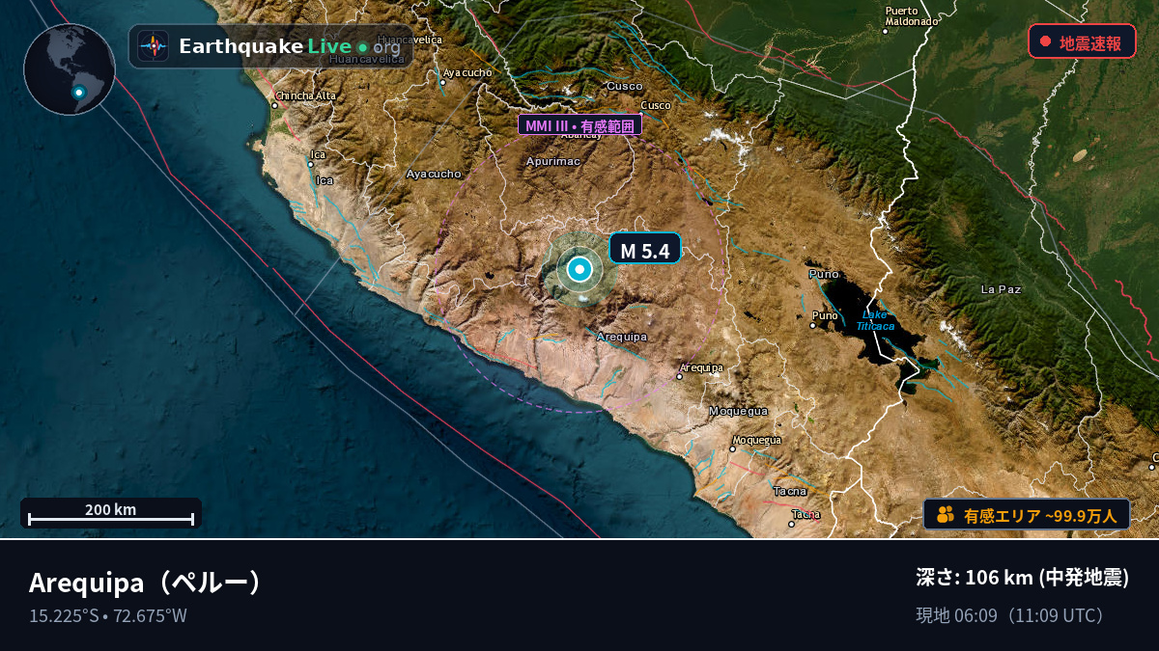Select the Tacna city marker

pyautogui.click(x=791, y=524)
